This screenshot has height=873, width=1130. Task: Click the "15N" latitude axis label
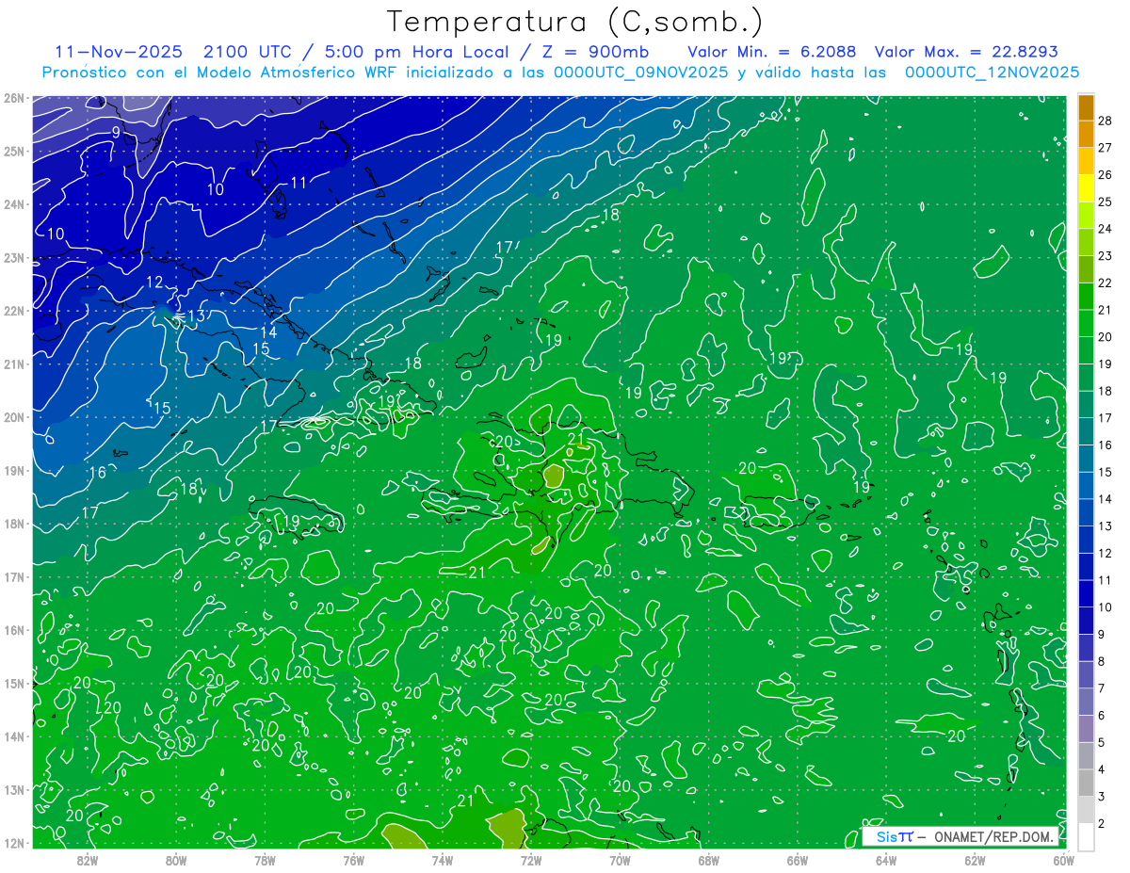click(x=13, y=683)
